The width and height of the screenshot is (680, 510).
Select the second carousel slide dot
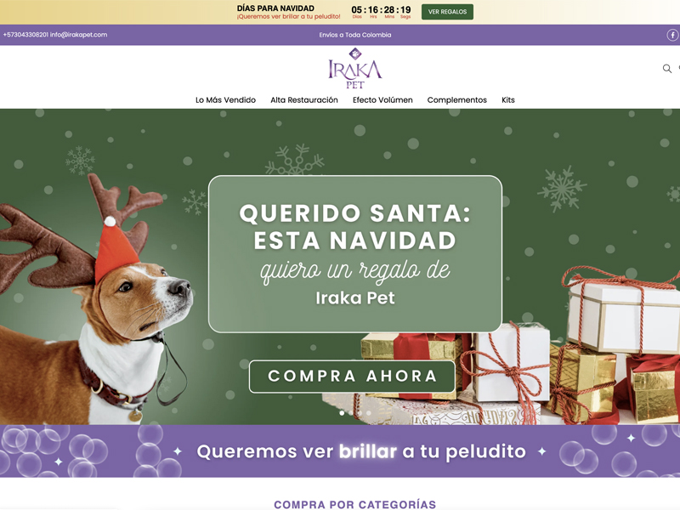point(351,413)
